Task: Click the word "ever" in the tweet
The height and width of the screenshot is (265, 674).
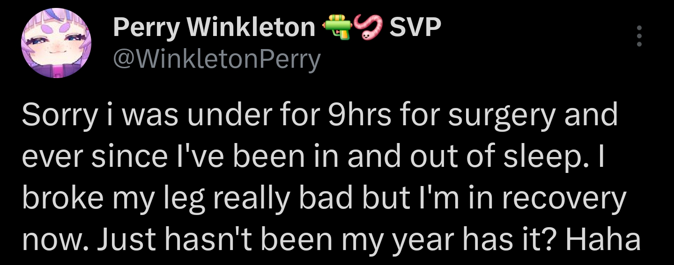Action: pos(47,156)
